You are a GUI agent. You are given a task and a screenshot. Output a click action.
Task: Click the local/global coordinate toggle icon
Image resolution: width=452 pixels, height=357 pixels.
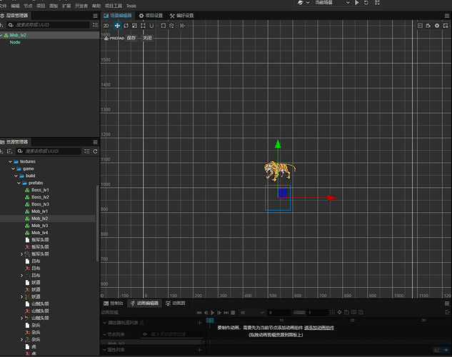pyautogui.click(x=172, y=26)
